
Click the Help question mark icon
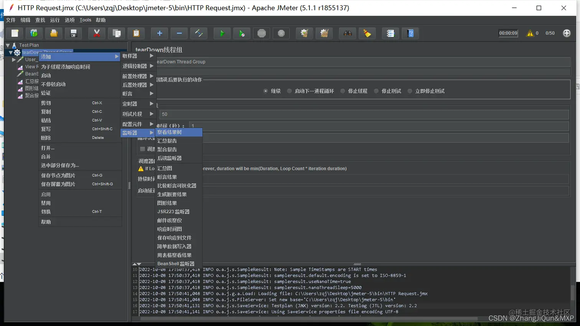click(410, 33)
